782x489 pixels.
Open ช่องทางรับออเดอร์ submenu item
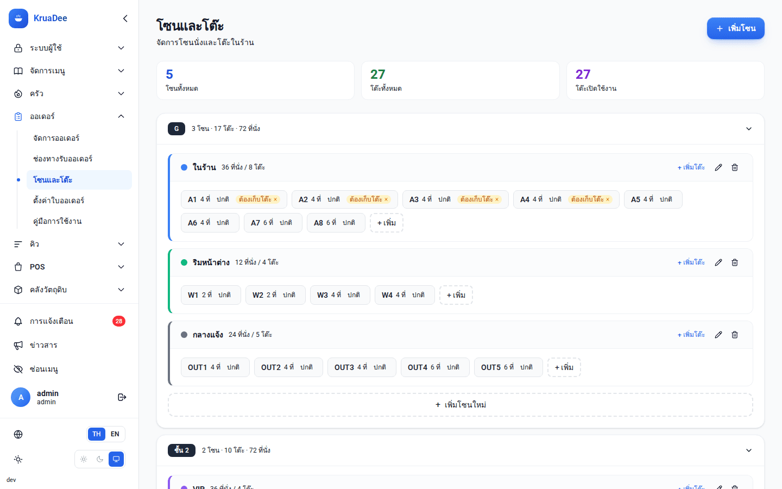click(79, 159)
